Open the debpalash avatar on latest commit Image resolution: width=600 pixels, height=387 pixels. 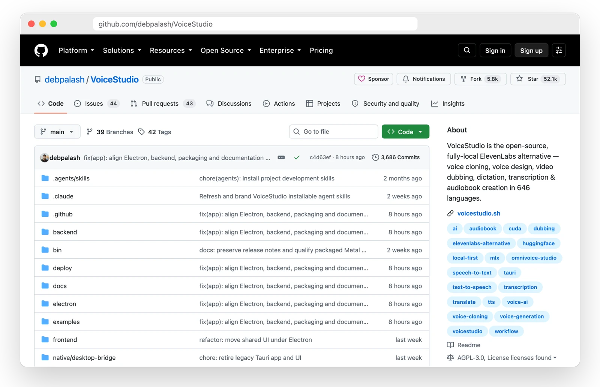pyautogui.click(x=44, y=157)
